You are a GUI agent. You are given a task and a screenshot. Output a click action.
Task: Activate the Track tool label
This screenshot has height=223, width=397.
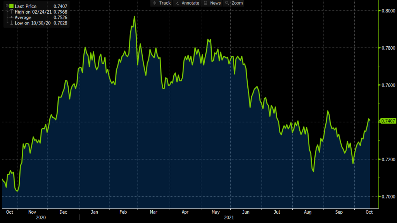click(165, 3)
